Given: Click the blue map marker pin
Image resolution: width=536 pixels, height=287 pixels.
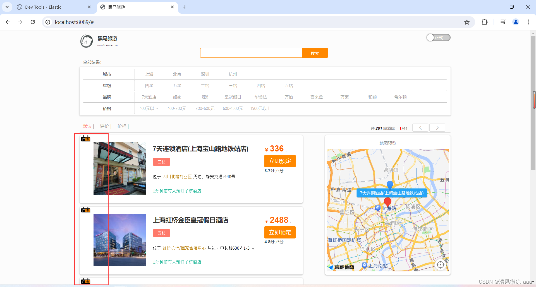Looking at the screenshot, I should [x=390, y=185].
